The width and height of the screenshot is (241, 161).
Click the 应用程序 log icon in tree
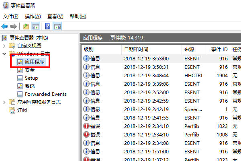[x=20, y=62]
